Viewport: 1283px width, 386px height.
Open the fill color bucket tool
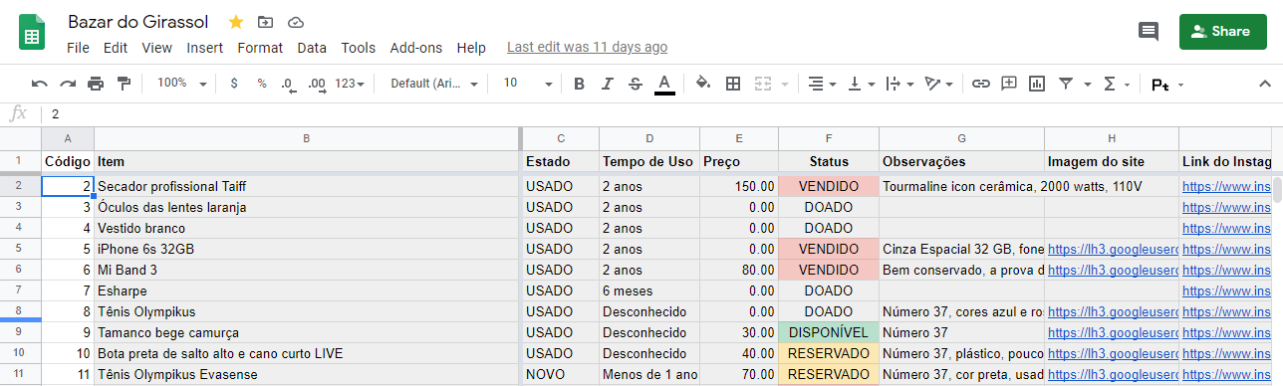703,84
